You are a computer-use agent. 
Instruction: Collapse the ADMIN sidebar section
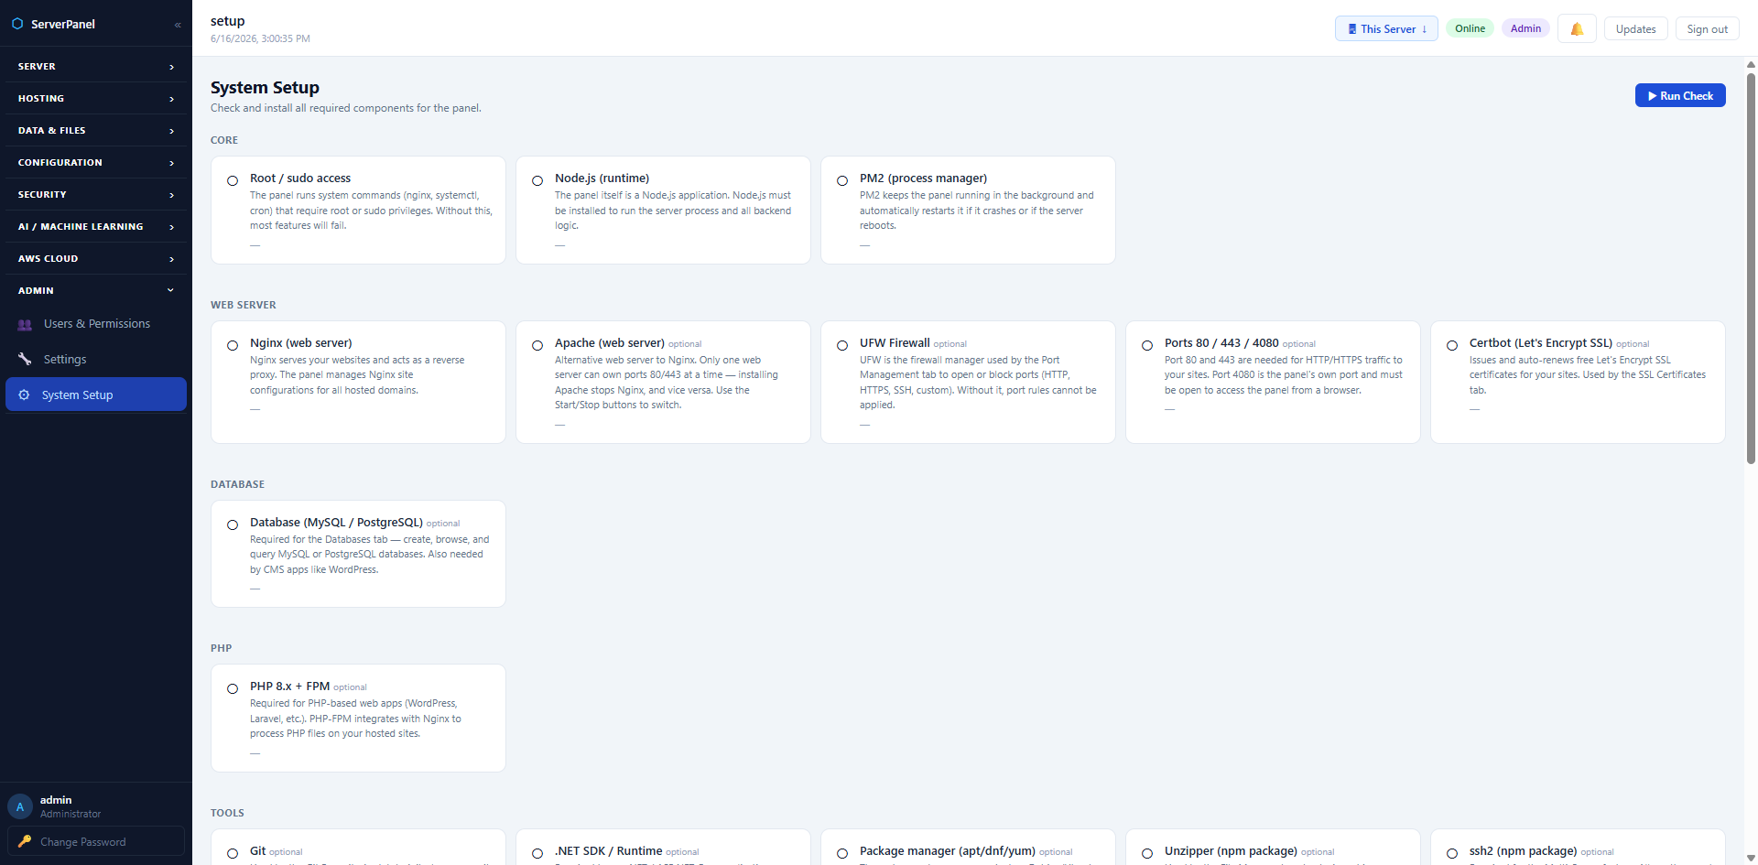pos(96,291)
